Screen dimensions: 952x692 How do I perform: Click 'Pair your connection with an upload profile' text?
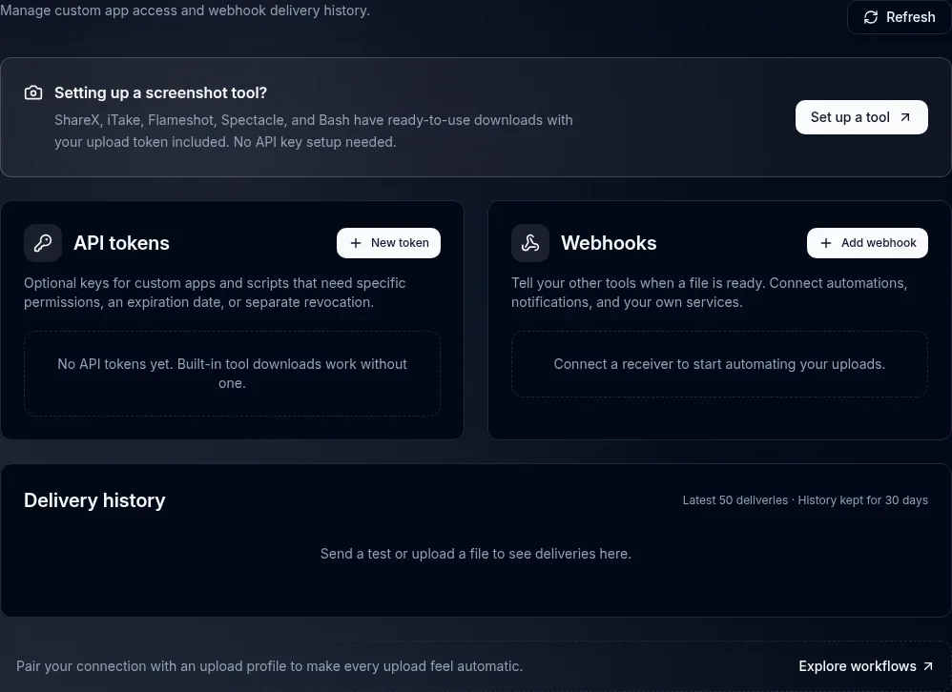pos(270,666)
